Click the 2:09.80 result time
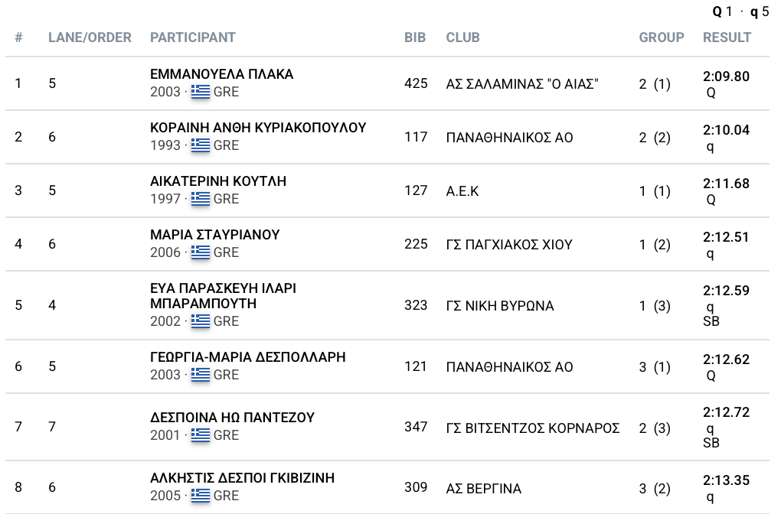781x514 pixels. click(726, 76)
